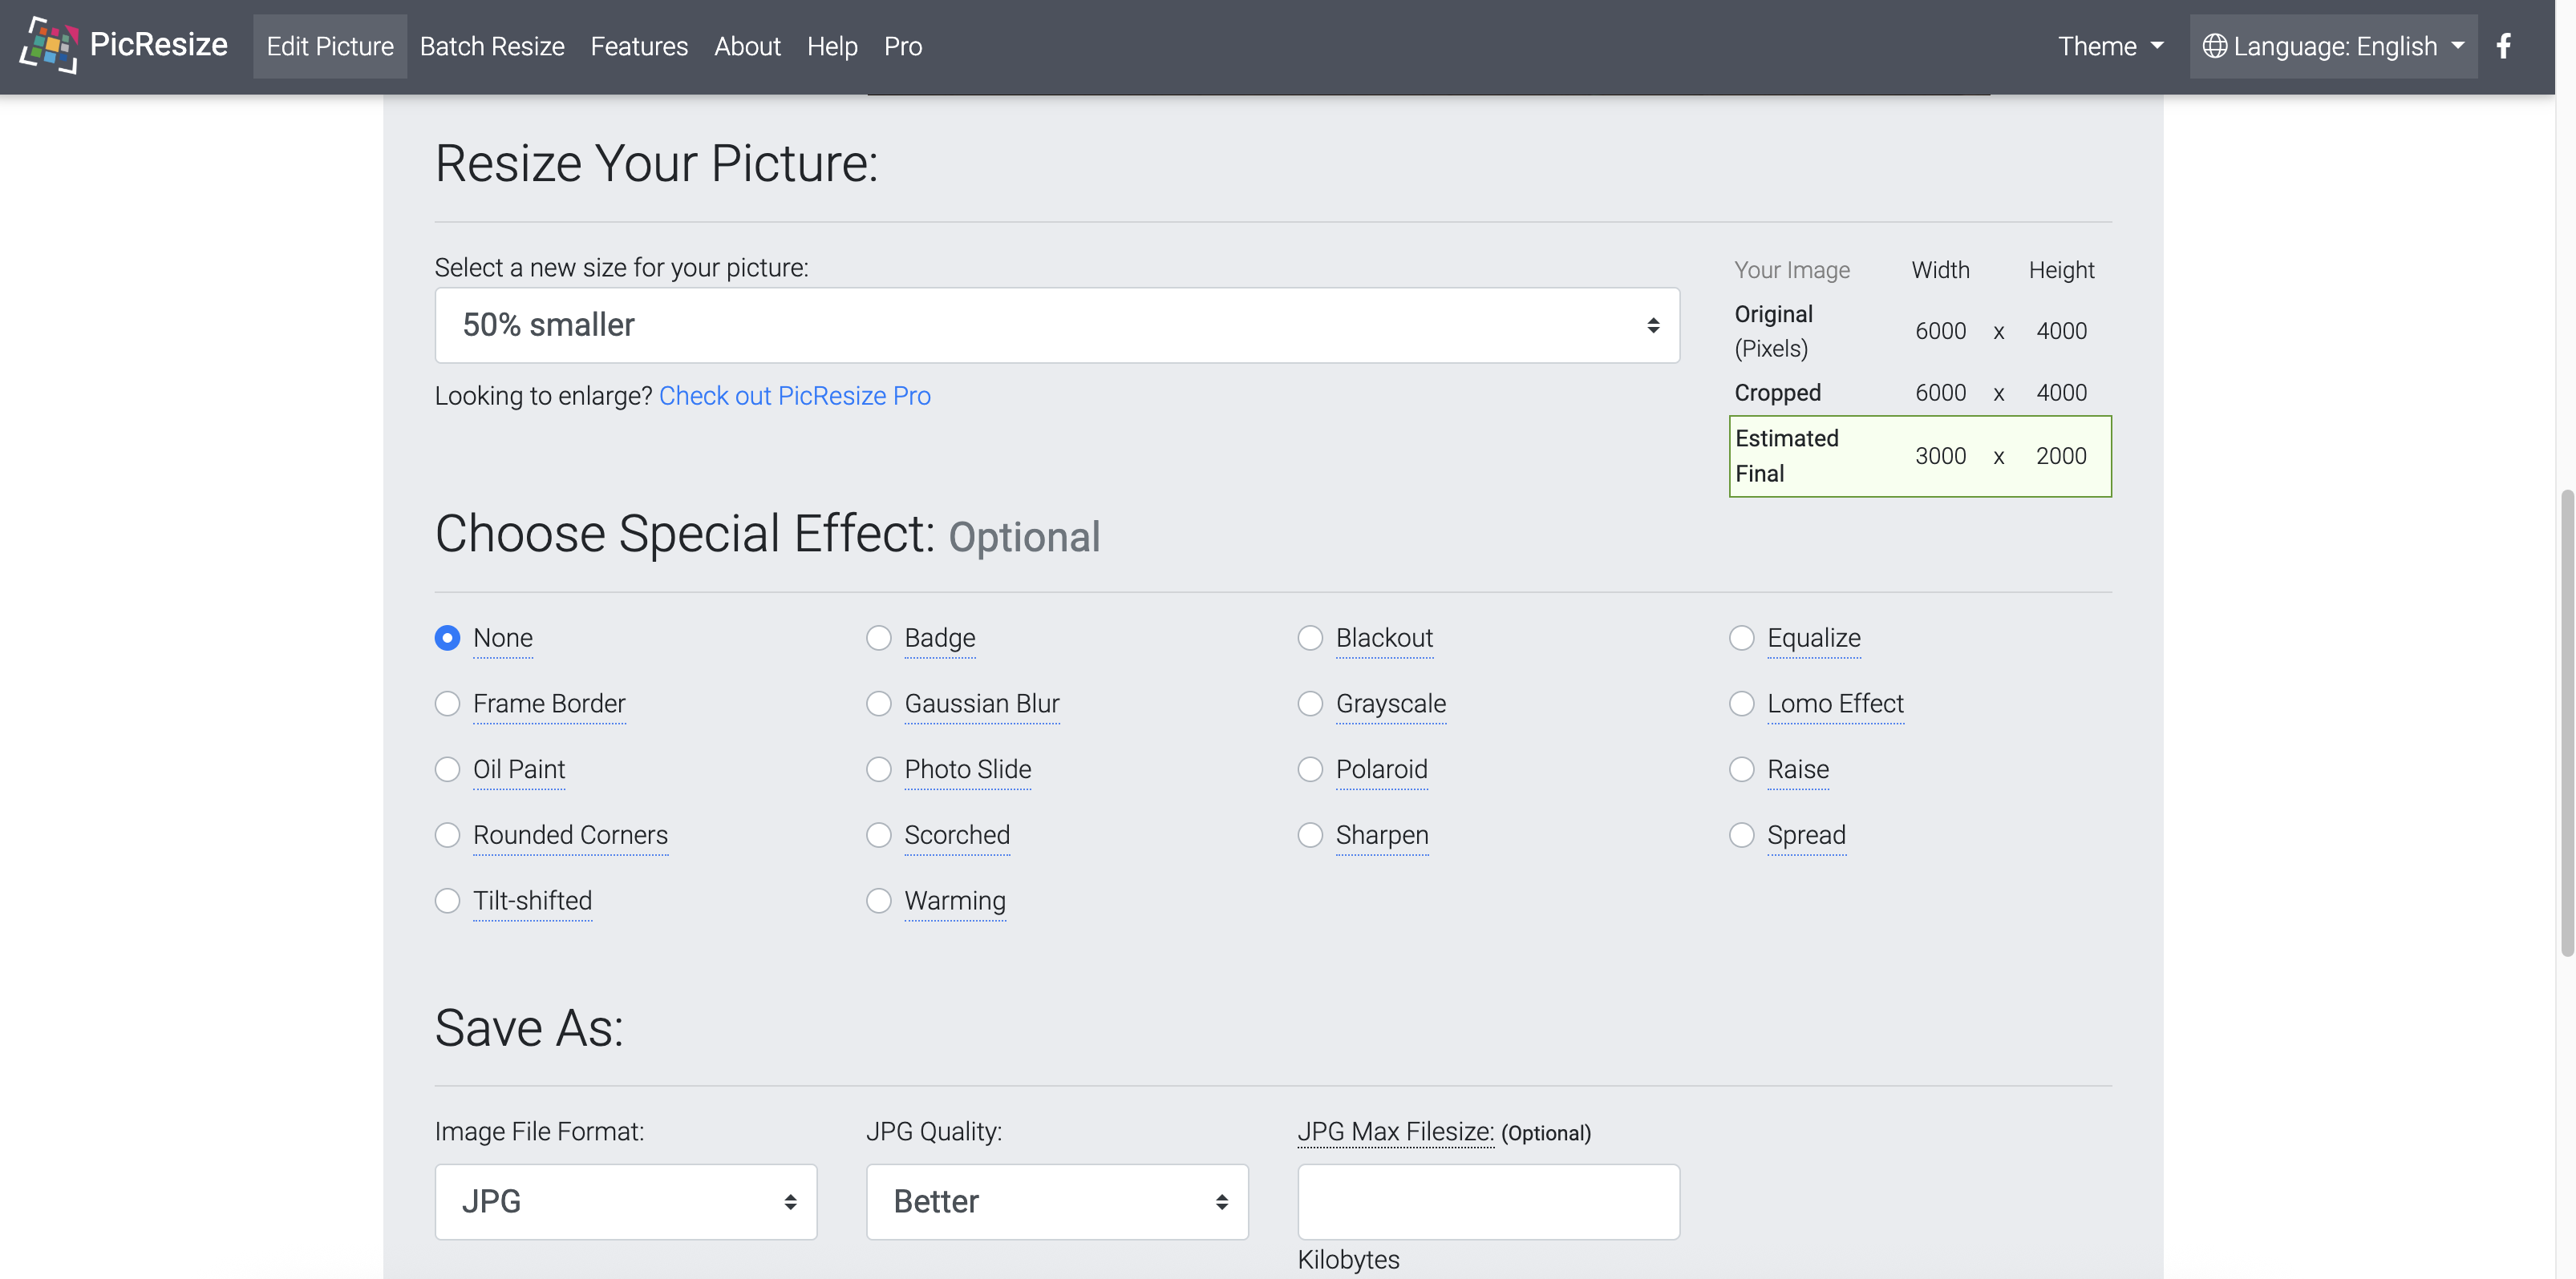Open PicResize's Facebook page

click(x=2504, y=45)
